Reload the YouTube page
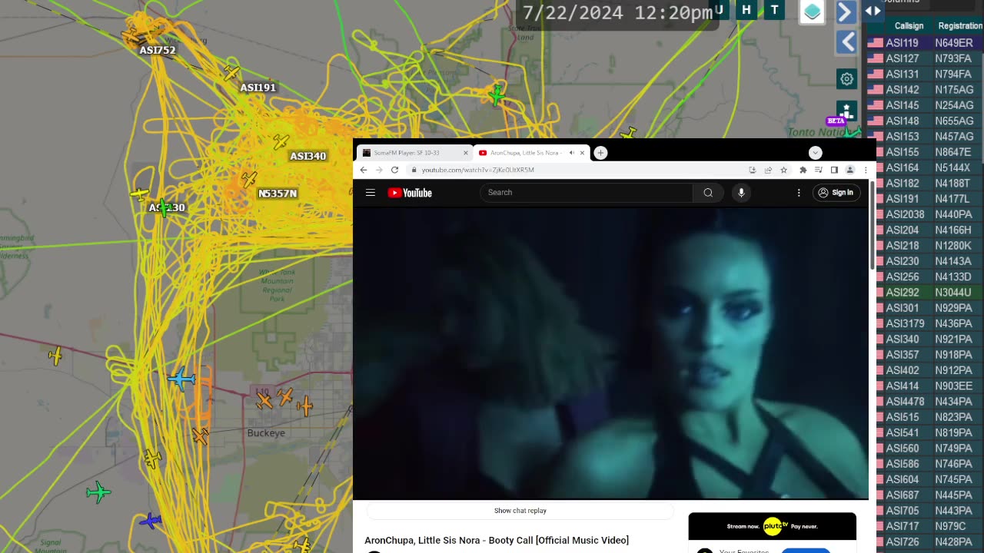Image resolution: width=984 pixels, height=553 pixels. (x=394, y=170)
